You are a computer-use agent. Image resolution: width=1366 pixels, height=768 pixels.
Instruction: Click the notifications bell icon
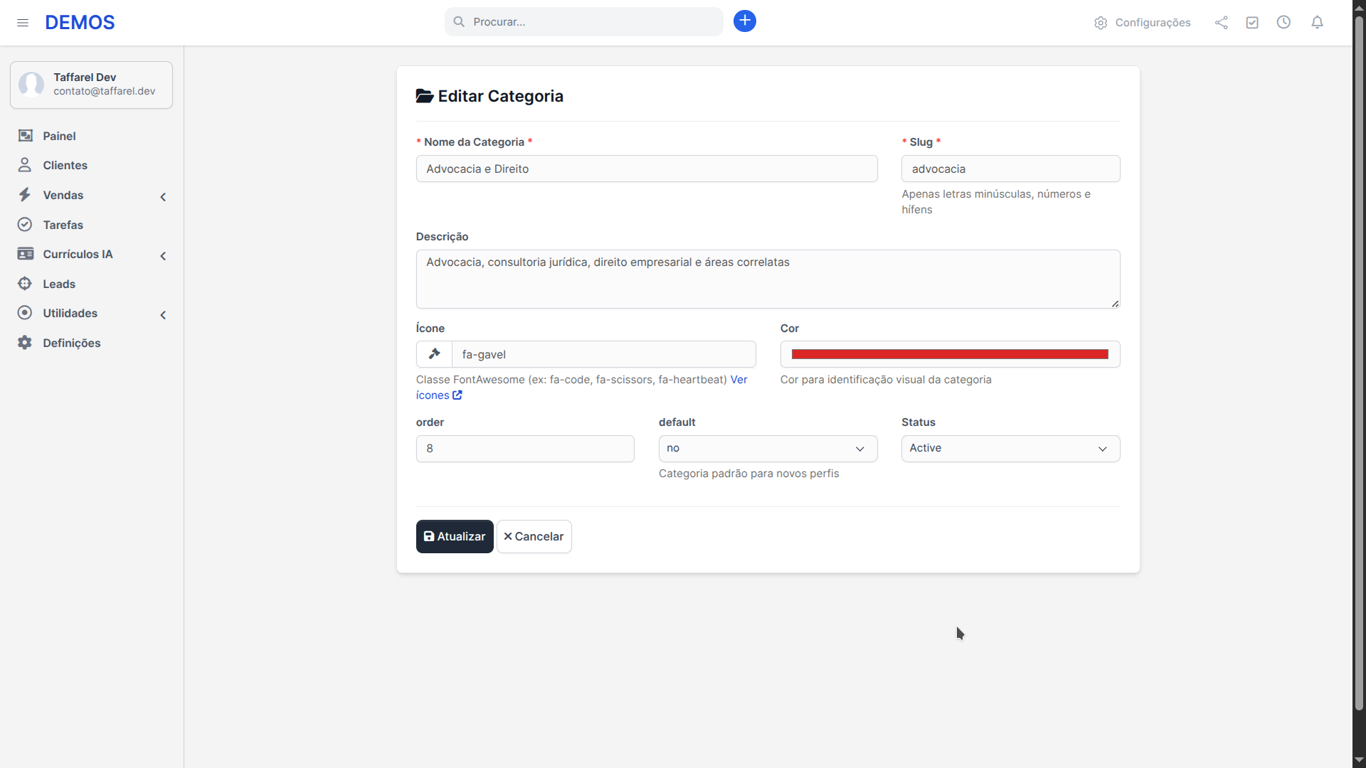[x=1317, y=22]
